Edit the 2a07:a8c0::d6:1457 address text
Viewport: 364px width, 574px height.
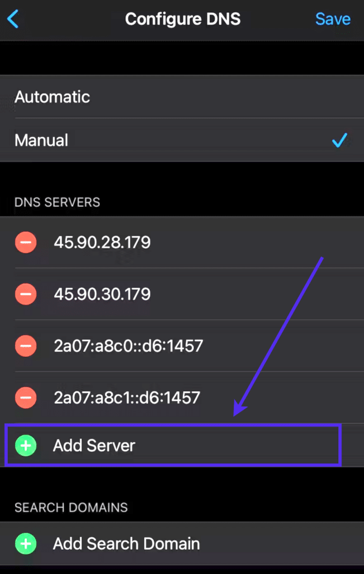pos(128,345)
